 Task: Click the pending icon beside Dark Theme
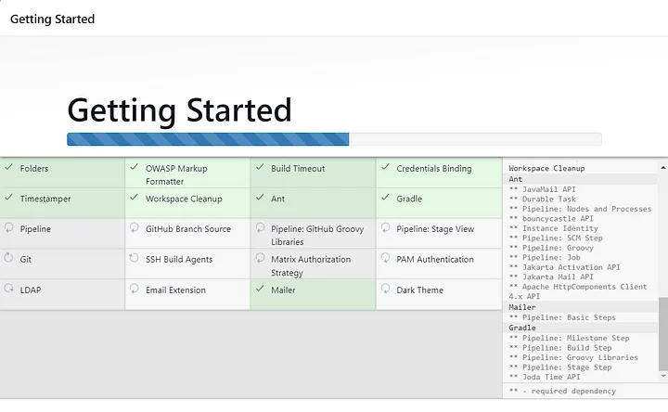point(386,289)
